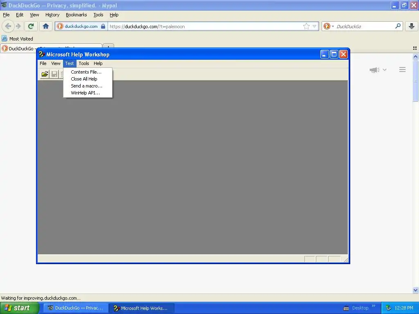Open Mypal History menu
Image resolution: width=419 pixels, height=314 pixels.
[52, 15]
